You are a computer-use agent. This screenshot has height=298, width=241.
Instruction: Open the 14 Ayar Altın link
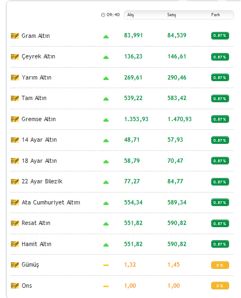point(39,140)
